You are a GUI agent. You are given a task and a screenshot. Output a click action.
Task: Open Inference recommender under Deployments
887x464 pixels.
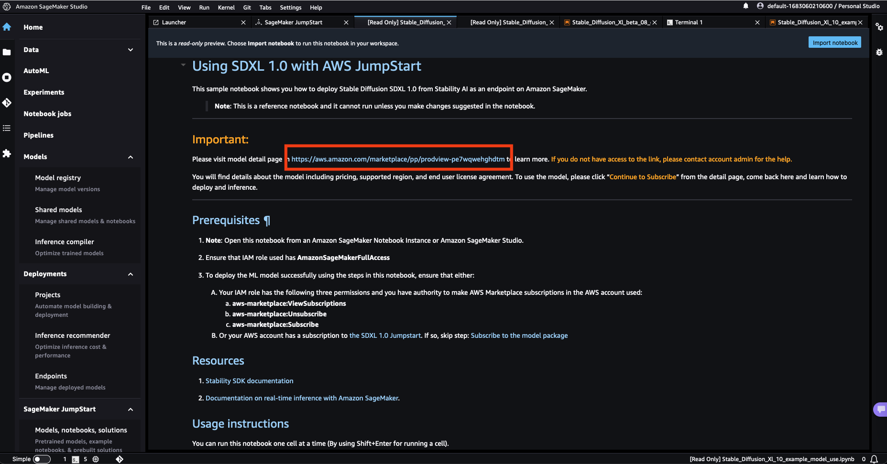click(x=73, y=335)
